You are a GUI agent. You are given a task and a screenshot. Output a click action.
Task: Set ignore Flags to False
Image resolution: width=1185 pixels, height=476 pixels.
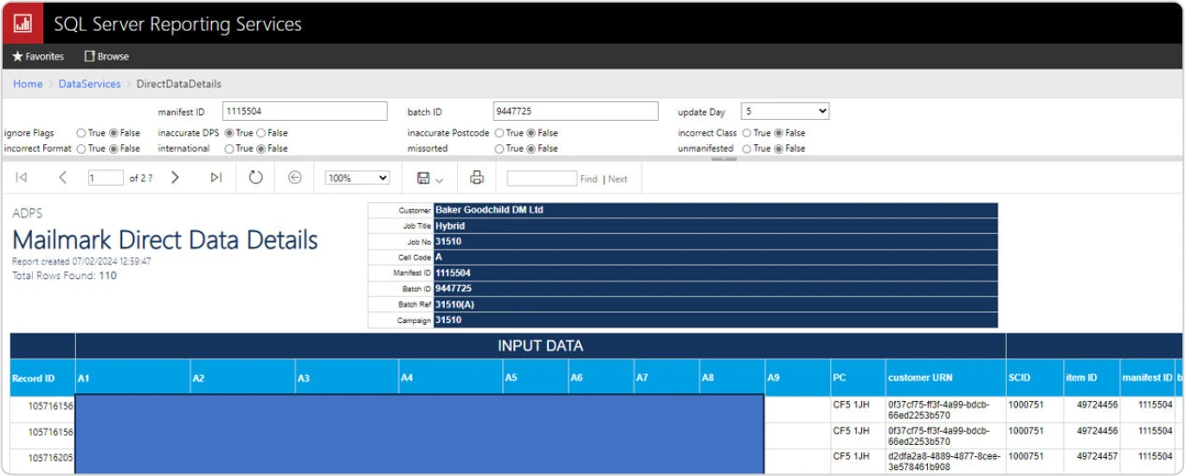pyautogui.click(x=115, y=133)
